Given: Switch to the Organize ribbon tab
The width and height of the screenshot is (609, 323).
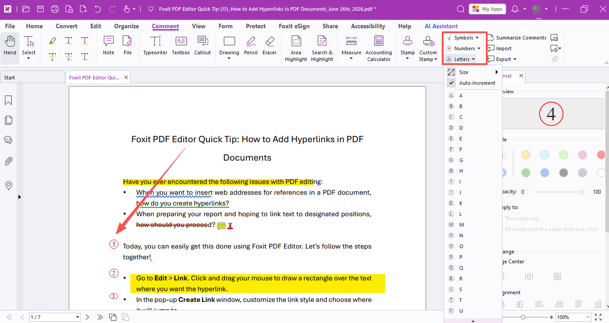Looking at the screenshot, I should (x=126, y=26).
